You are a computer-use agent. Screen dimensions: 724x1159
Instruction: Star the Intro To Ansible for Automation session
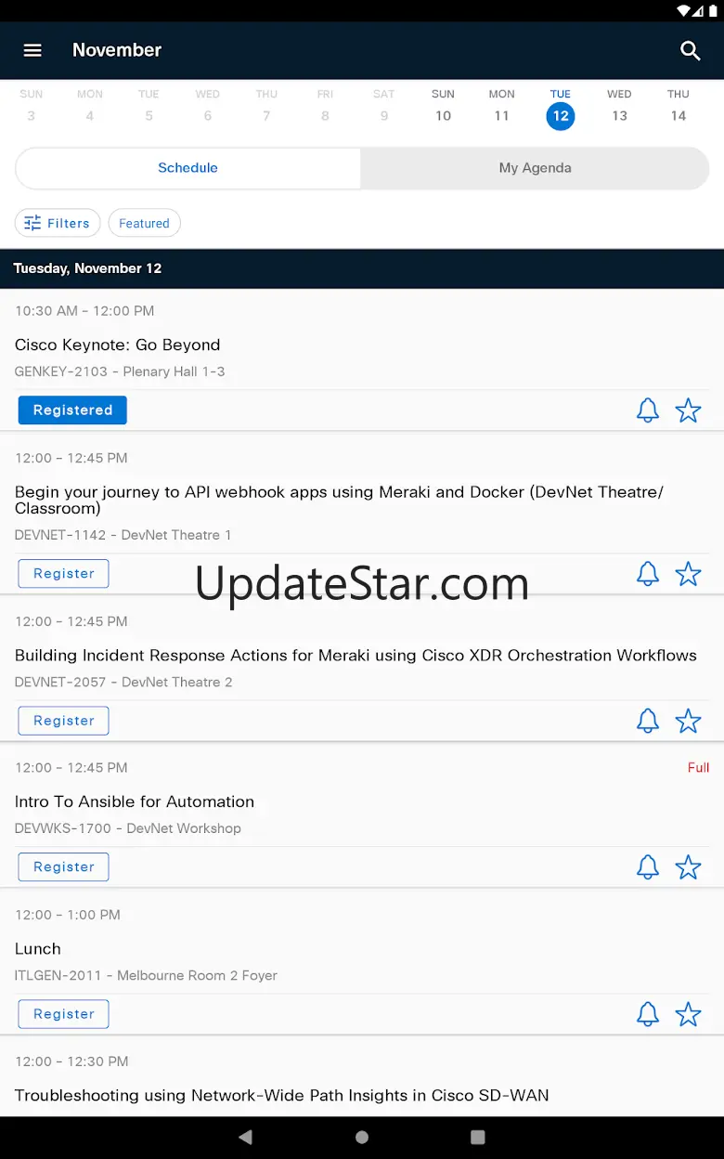point(688,867)
